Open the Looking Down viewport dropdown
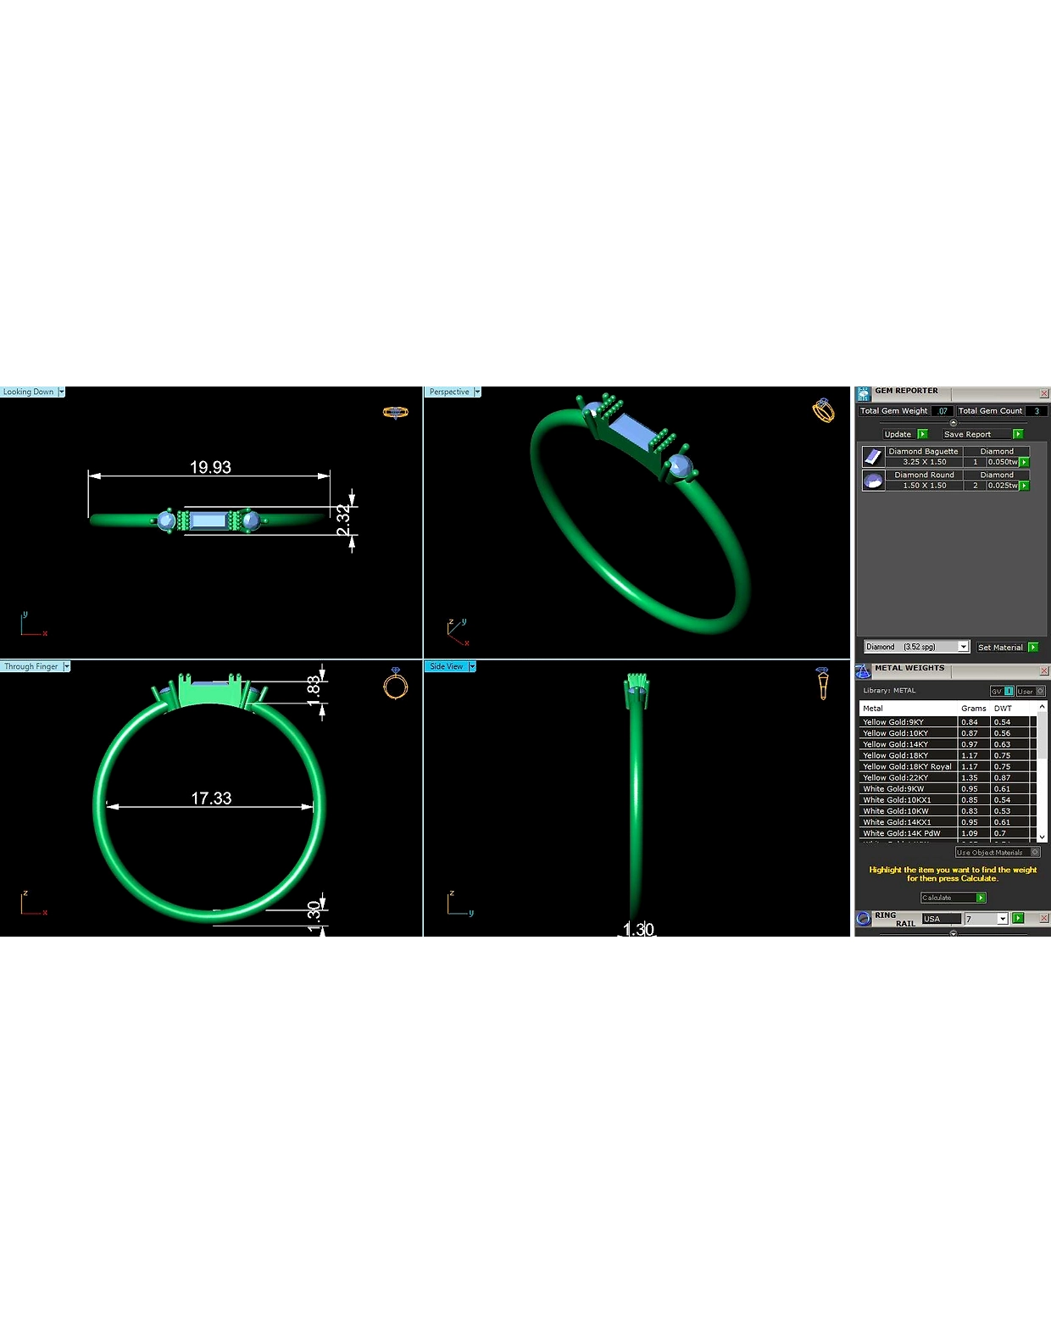 pos(61,392)
